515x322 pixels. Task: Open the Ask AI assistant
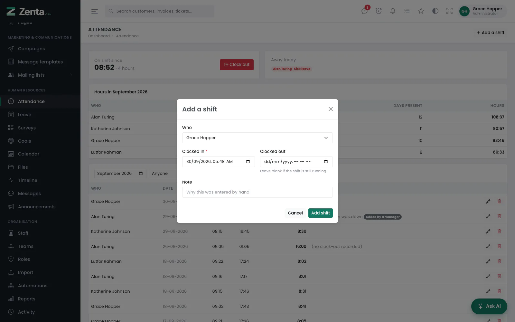tap(489, 306)
